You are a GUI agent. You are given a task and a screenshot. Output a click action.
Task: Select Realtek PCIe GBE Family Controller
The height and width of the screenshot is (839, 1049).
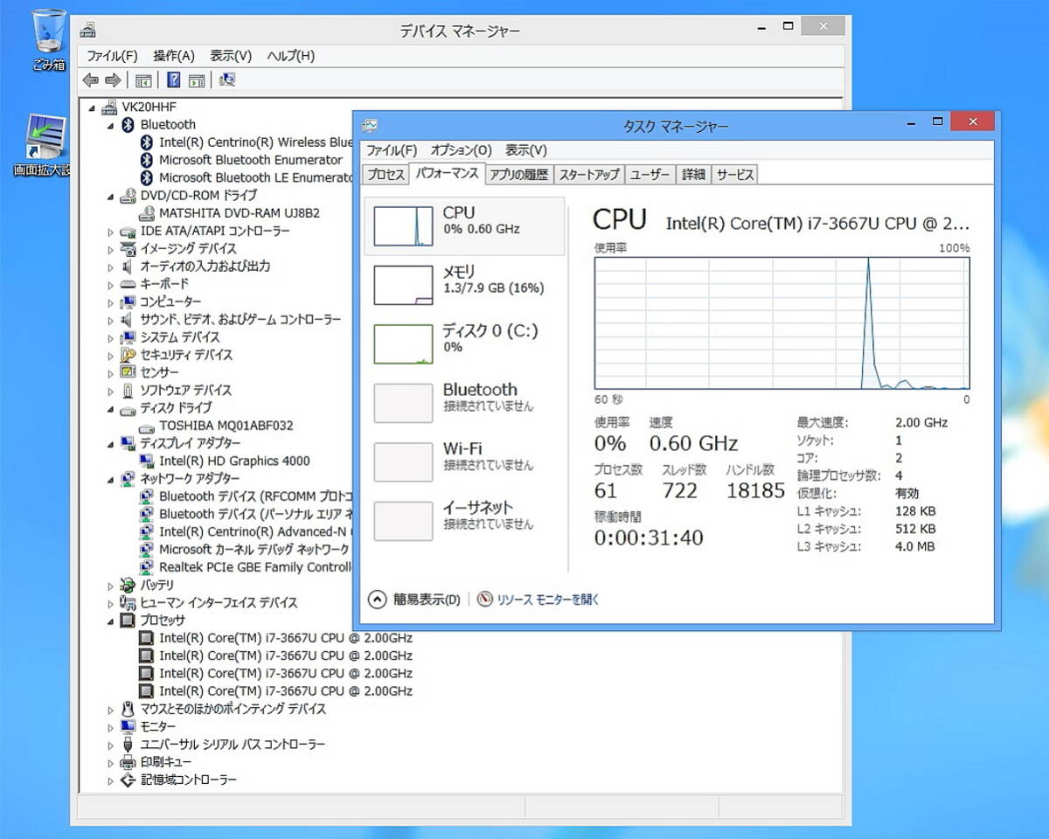[x=255, y=567]
